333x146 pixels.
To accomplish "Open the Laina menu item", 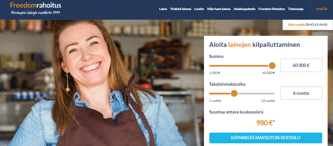I will point(163,9).
